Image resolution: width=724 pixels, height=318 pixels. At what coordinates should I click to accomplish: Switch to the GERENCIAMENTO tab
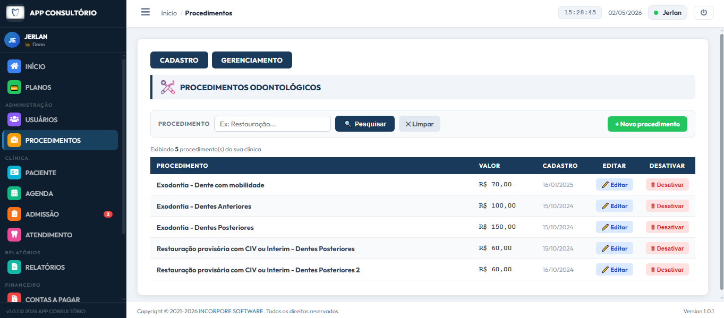pos(252,60)
